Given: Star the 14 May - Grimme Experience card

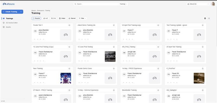Looking at the screenshot, I should tap(114, 90).
